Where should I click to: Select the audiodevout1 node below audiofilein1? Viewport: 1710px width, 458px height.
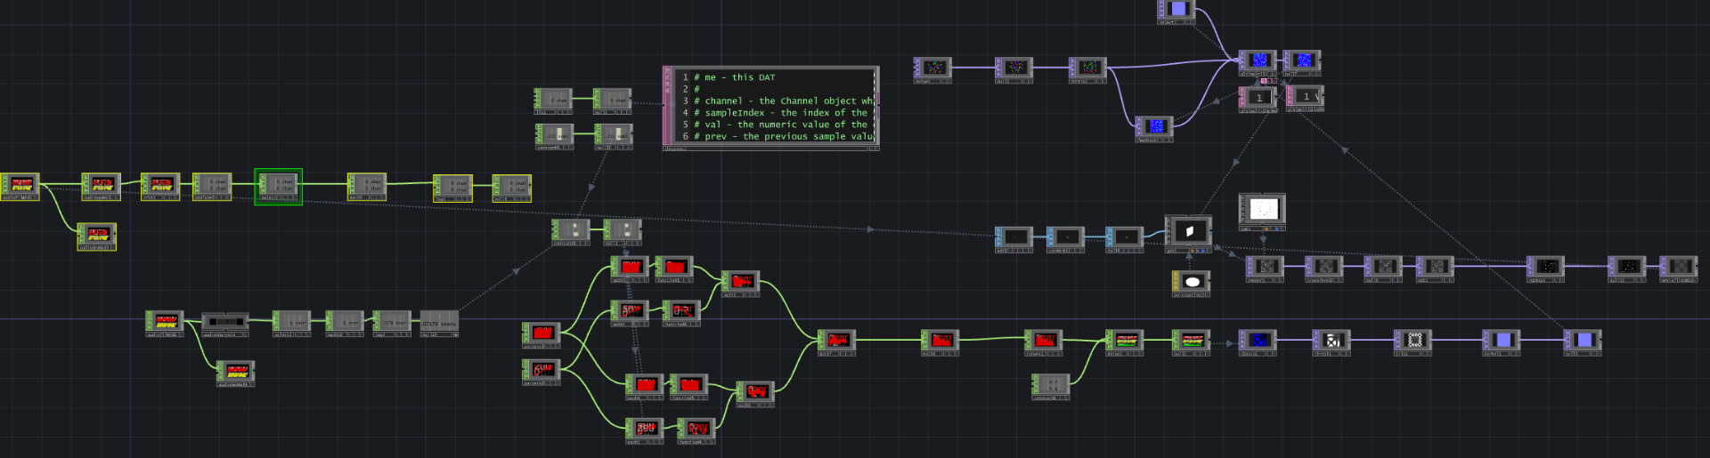coord(96,237)
